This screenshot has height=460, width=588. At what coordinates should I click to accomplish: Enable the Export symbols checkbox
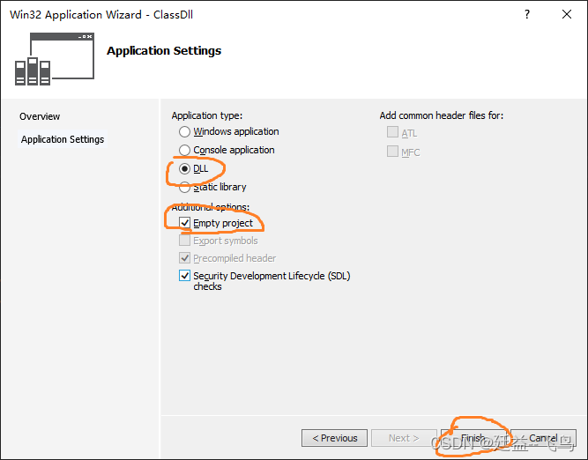[x=185, y=241]
